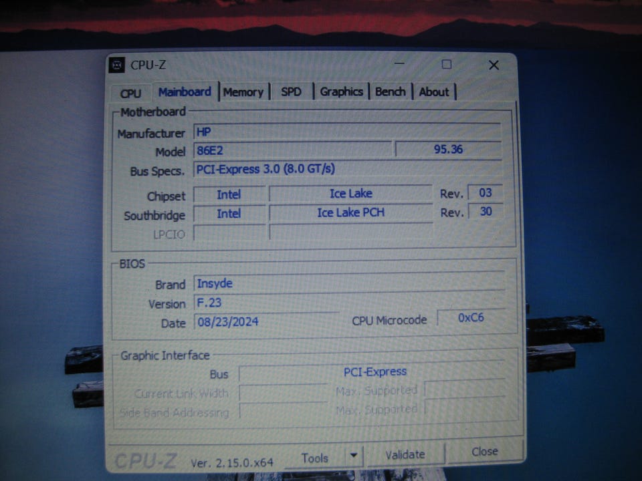Click the Close button at bottom
This screenshot has height=481, width=642.
485,452
